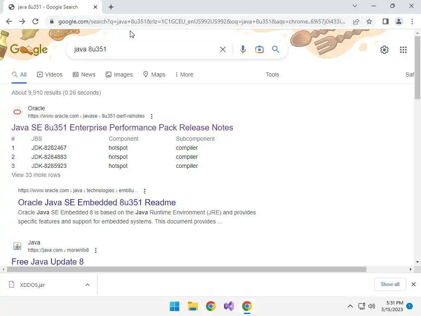This screenshot has width=421, height=316.
Task: Click the java 8u351 search input
Action: (145, 49)
